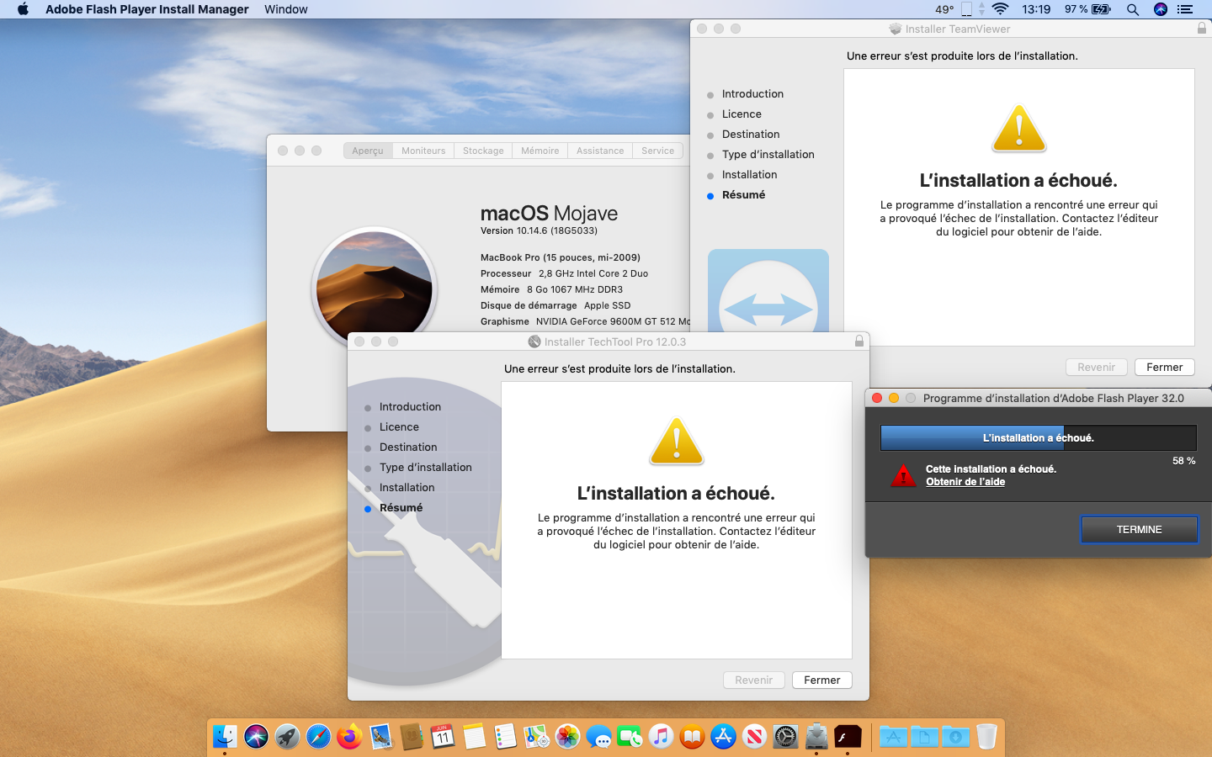Open Spotlight search in the menu bar
Viewport: 1212px width, 757px height.
tap(1133, 9)
